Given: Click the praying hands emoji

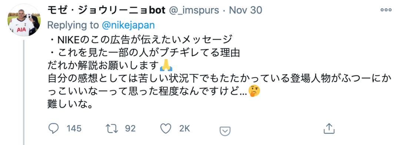Looking at the screenshot, I should (166, 66).
